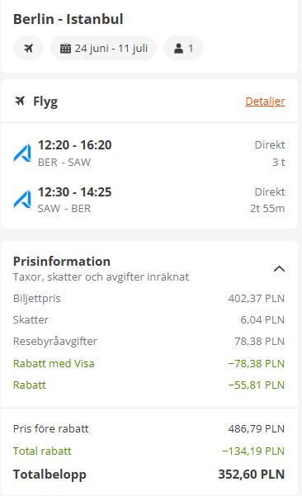Click airline logo for SAW - BER flight
This screenshot has width=302, height=496.
[22, 199]
